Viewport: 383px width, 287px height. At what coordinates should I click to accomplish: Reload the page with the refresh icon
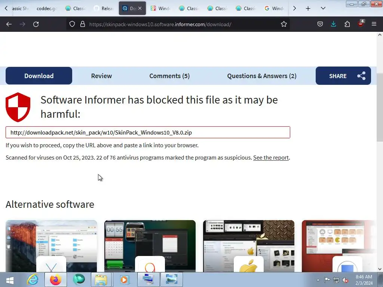(x=36, y=24)
